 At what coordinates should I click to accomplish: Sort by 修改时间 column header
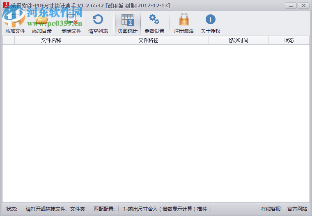point(239,40)
